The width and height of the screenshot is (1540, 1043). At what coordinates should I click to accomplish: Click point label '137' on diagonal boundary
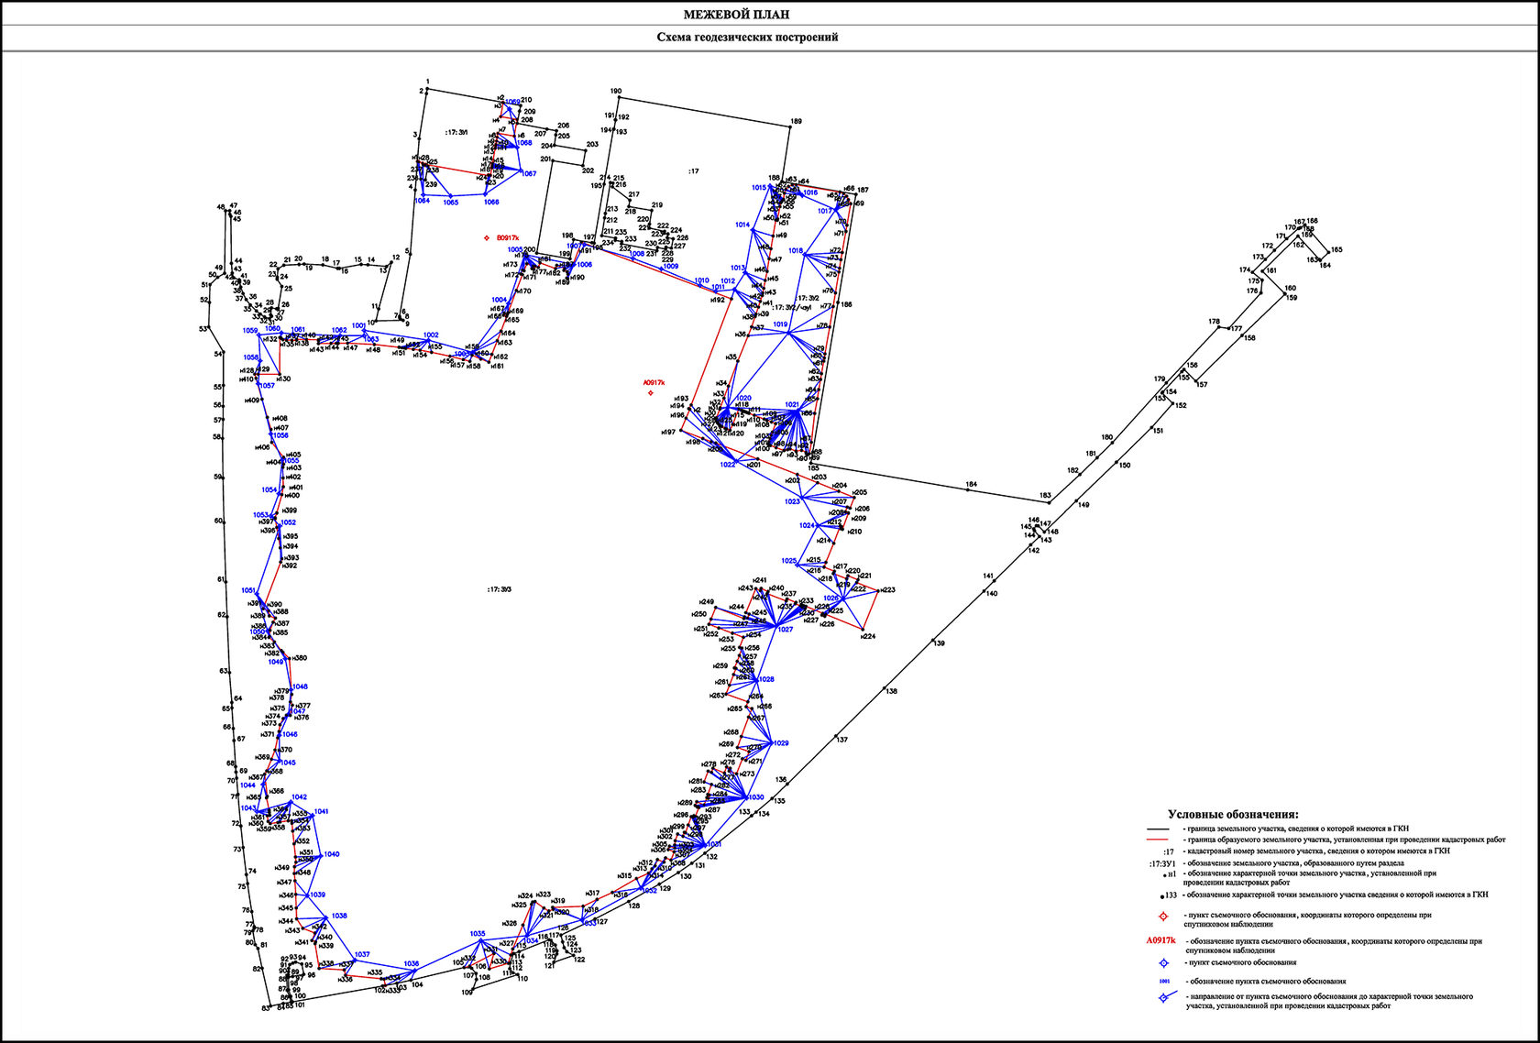coord(842,740)
